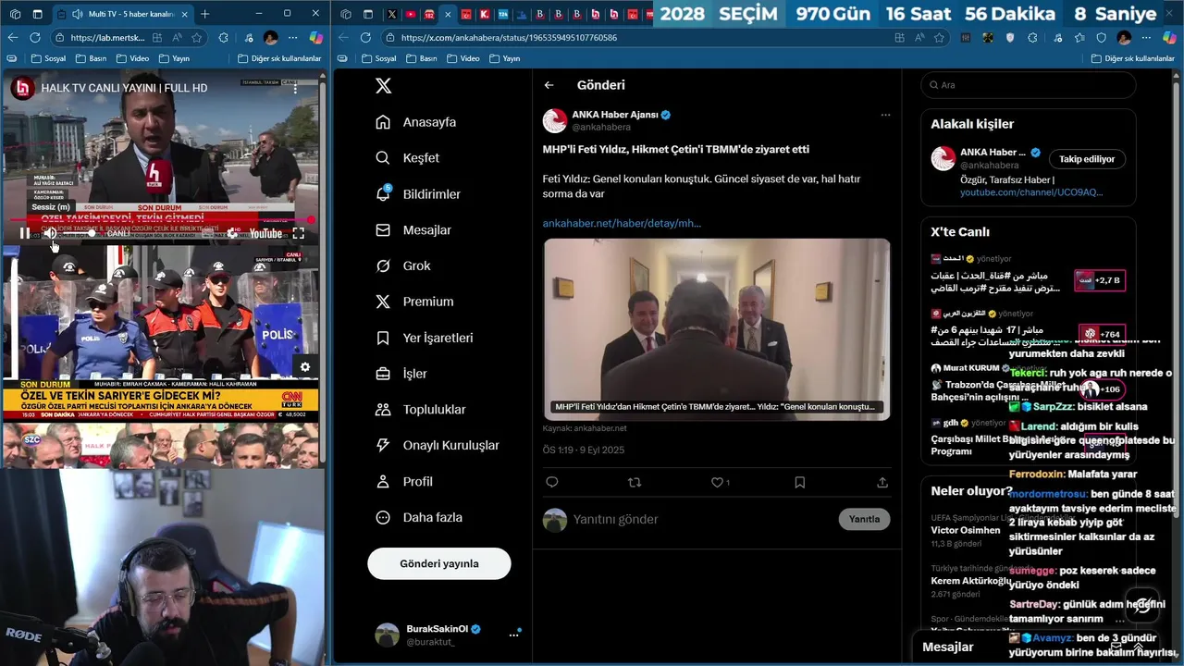Switch to YouTube tab in right browser

[x=411, y=14]
